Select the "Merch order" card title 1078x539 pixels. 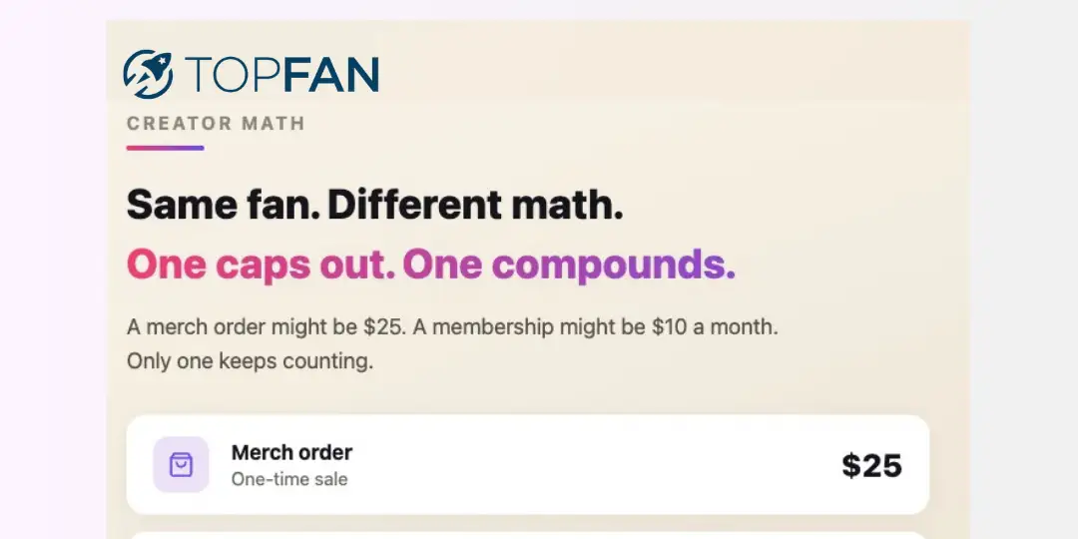[x=291, y=452]
